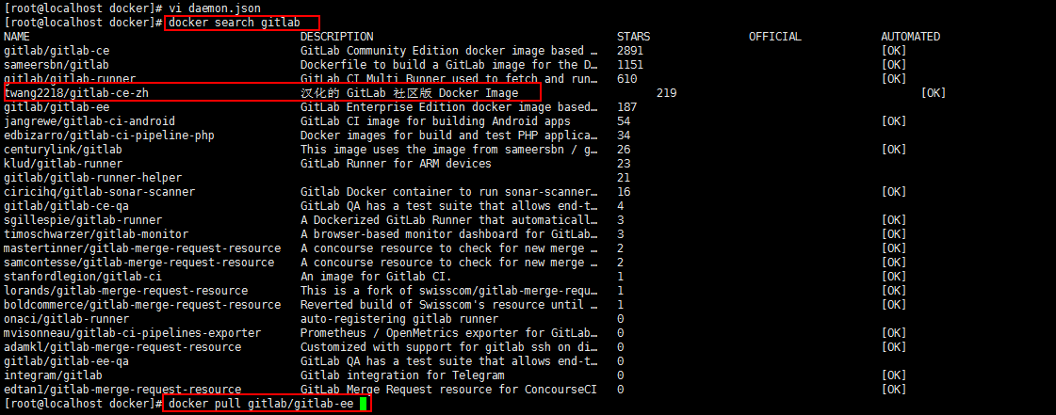Click the STARS column header
Screen dimensions: 1056x415
coord(633,37)
